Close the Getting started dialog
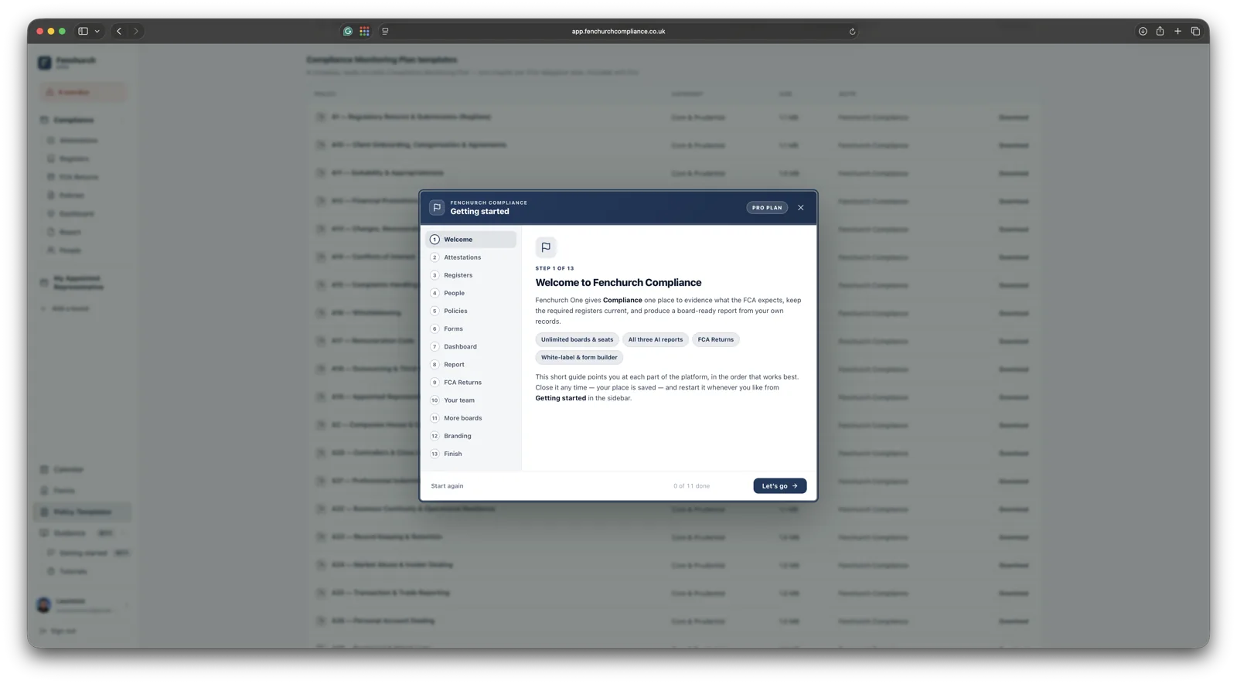1237x684 pixels. pos(801,208)
